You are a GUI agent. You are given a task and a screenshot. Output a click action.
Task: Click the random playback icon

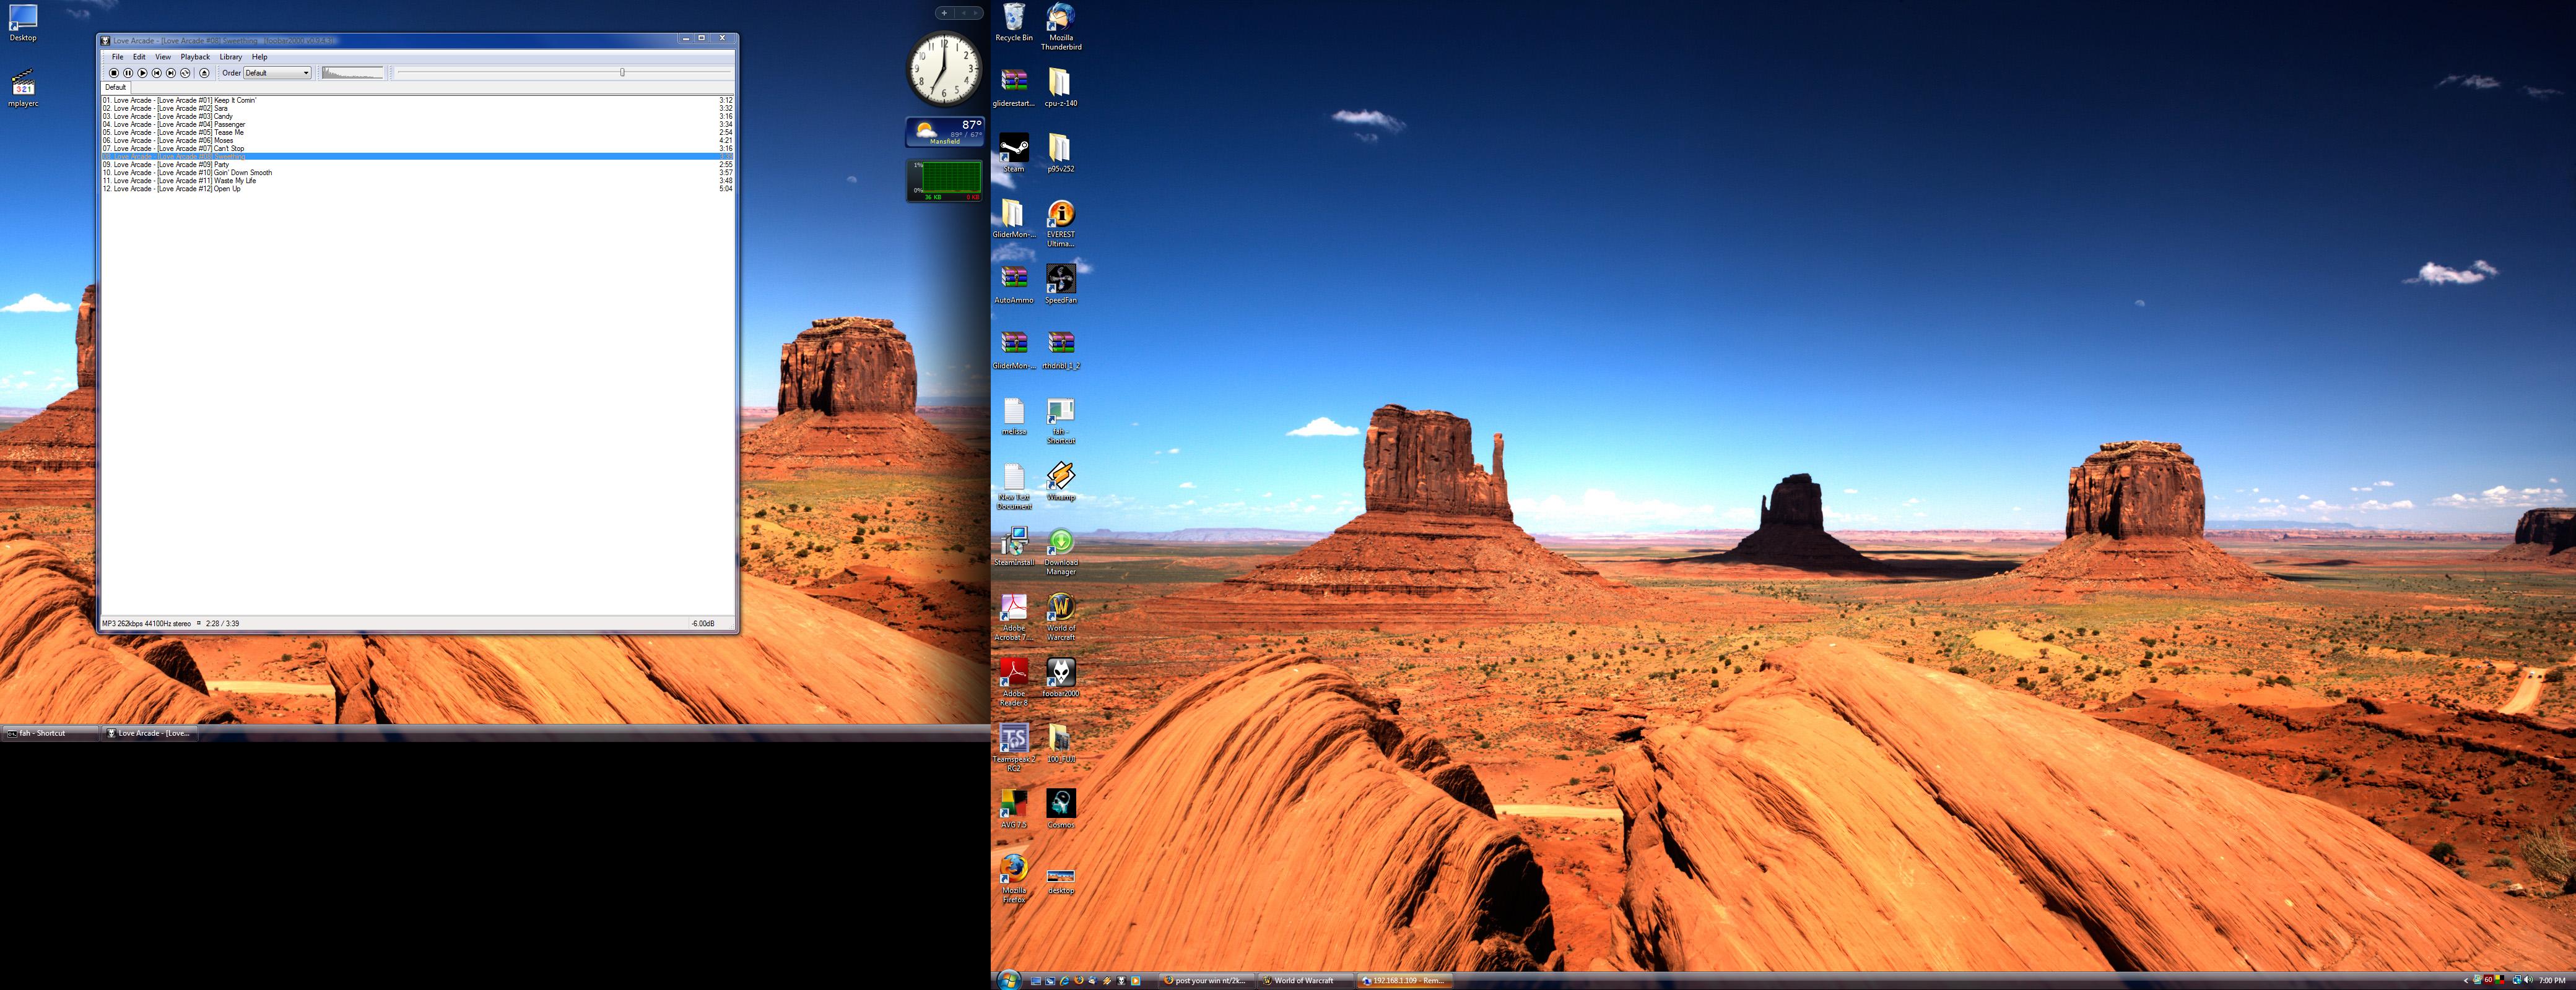pos(185,73)
